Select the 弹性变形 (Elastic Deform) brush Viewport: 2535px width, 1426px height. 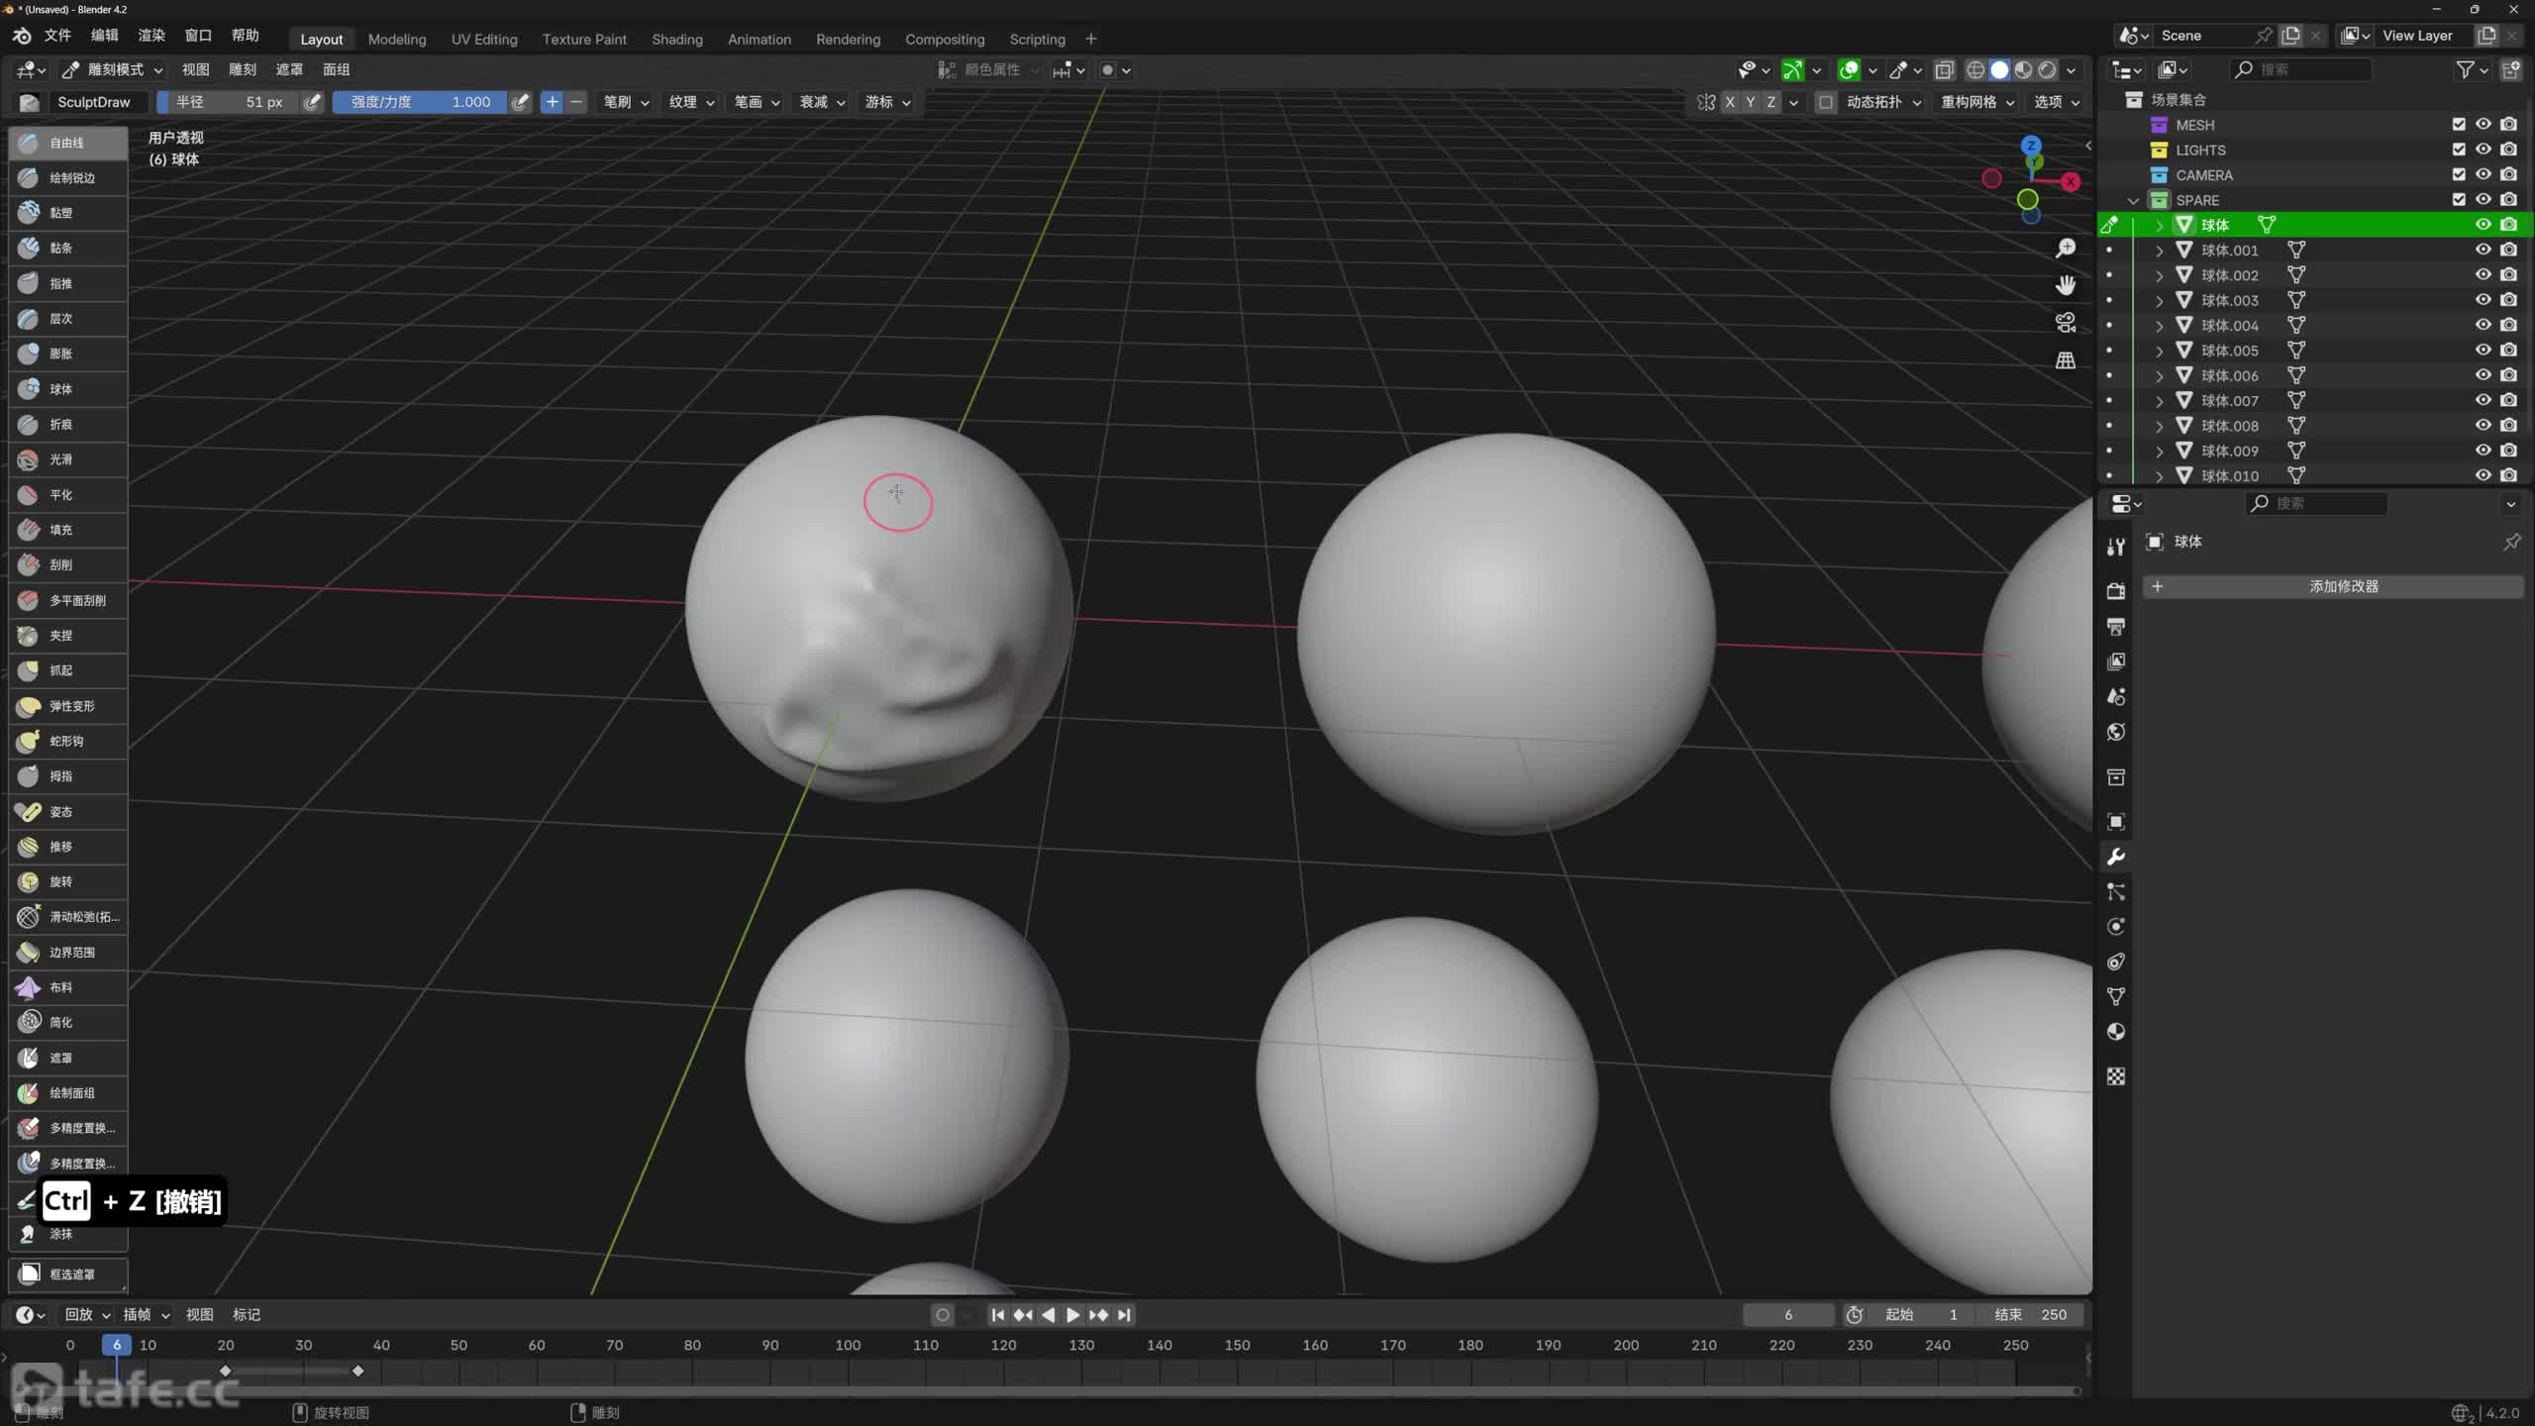[x=68, y=706]
